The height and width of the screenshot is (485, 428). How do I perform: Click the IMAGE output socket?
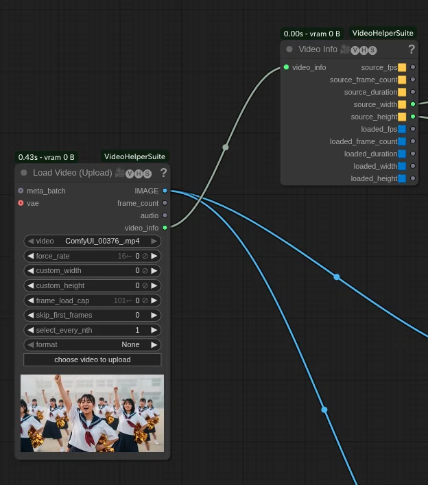[165, 191]
